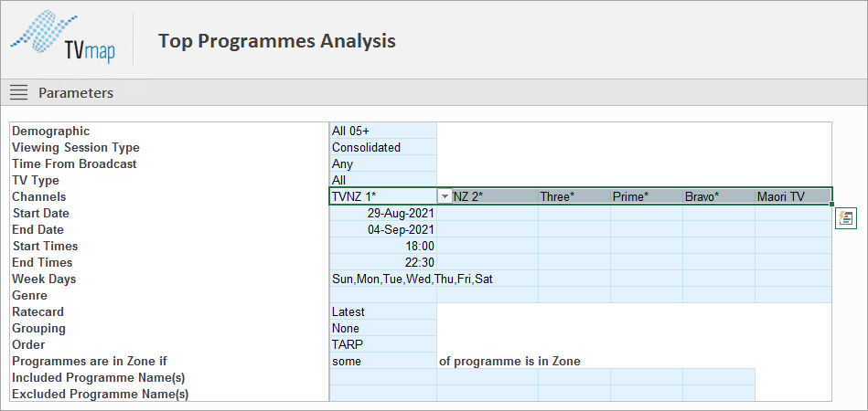
Task: Click the Ratecard row label
Action: pos(38,311)
